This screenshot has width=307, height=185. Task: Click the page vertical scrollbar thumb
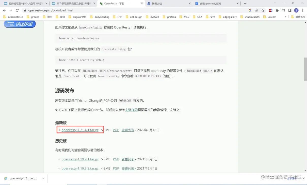pos(305,69)
